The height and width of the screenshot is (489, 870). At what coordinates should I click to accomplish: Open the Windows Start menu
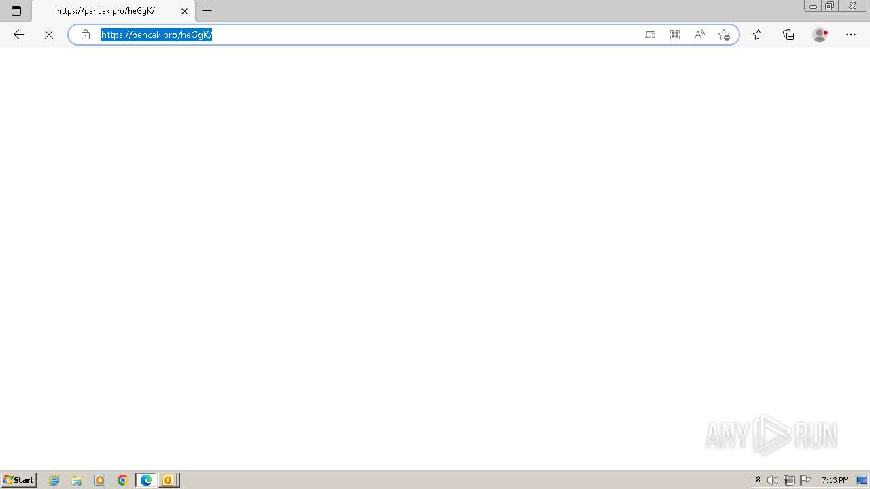point(19,480)
